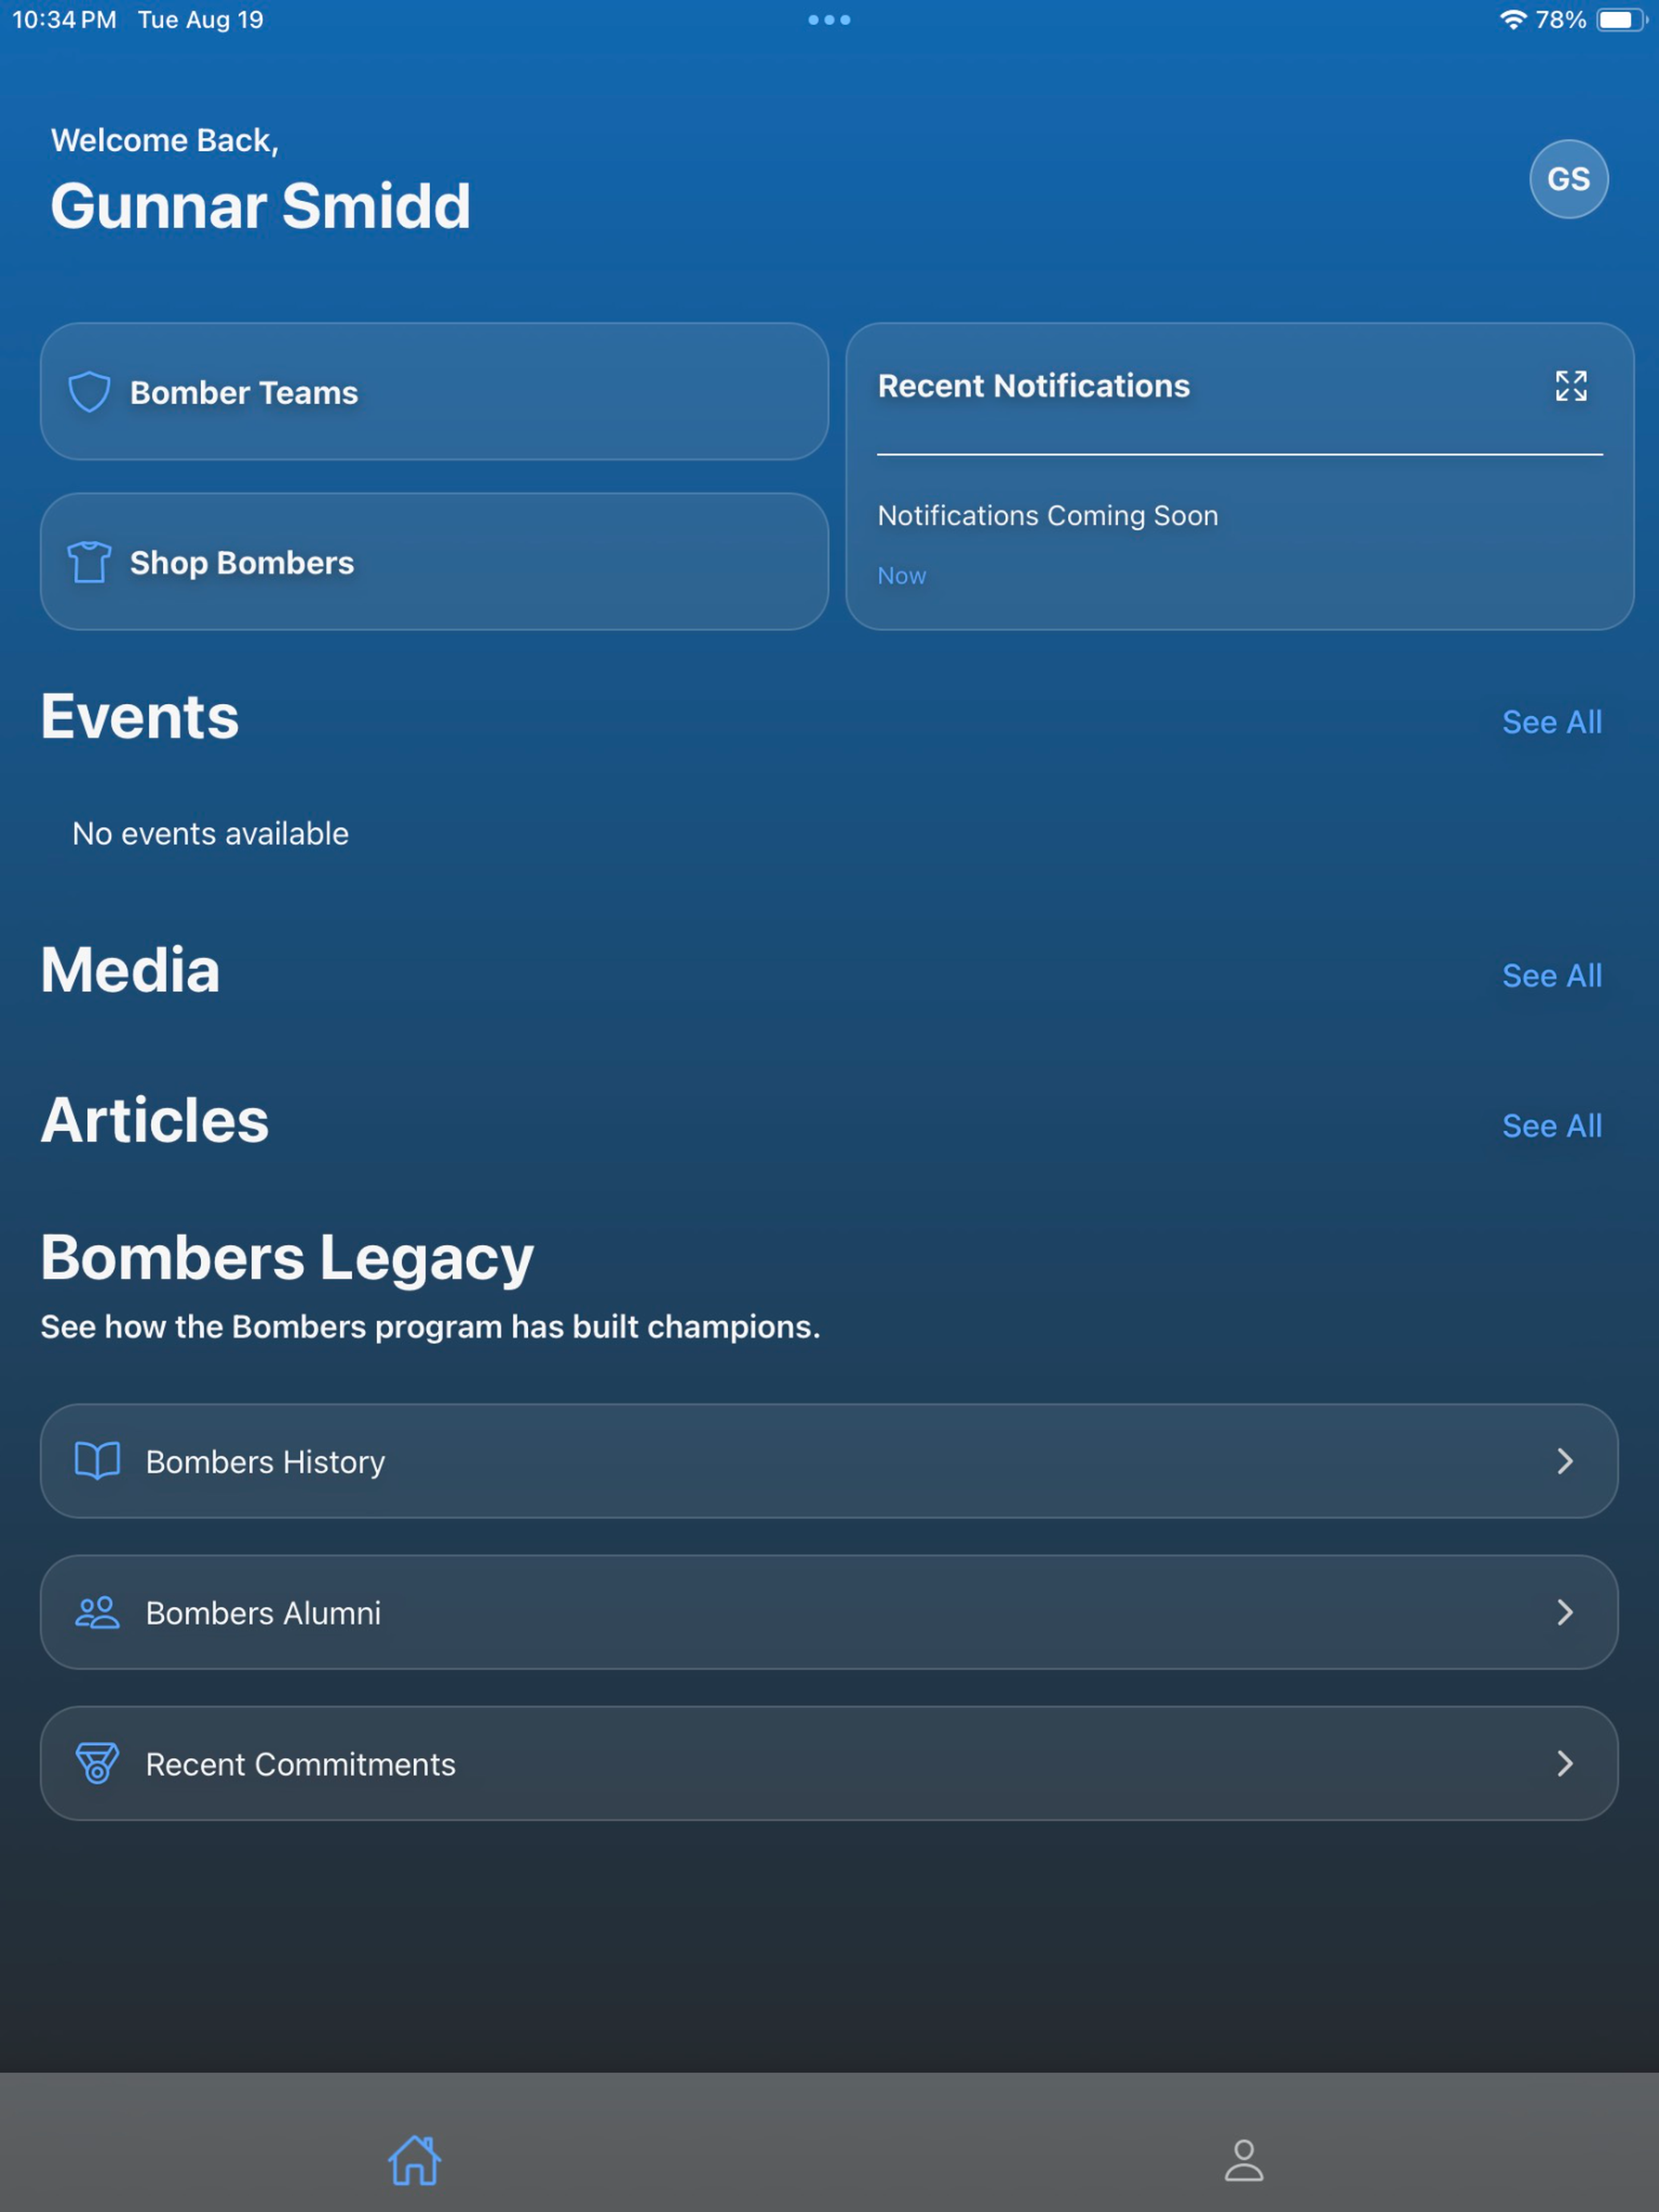Select the Recent Commitments label
The image size is (1659, 2212).
(x=300, y=1764)
